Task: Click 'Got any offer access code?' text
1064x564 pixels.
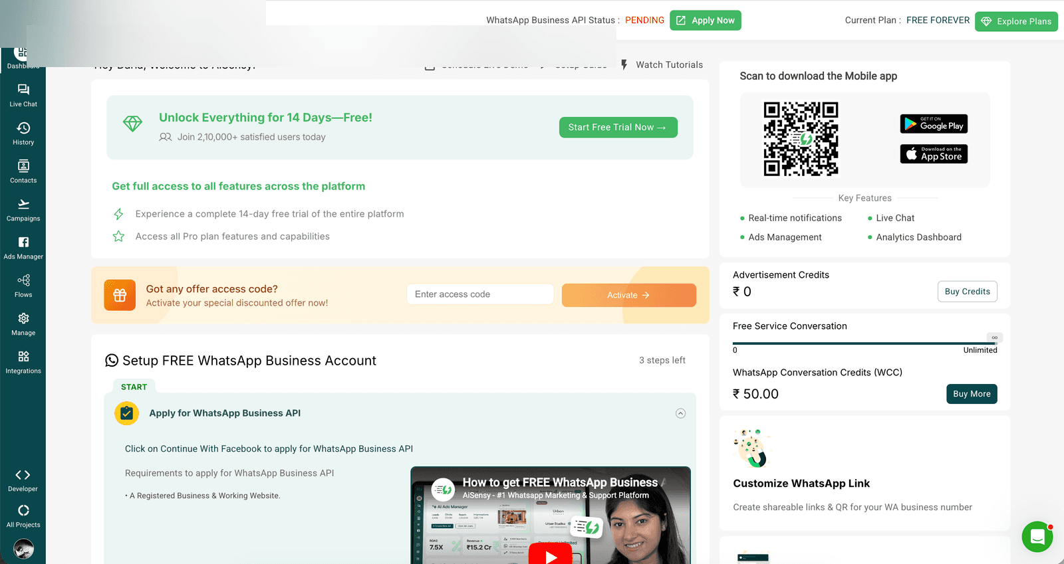Action: coord(211,289)
